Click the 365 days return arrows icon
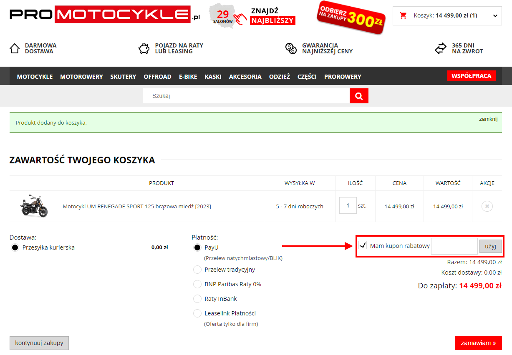This screenshot has width=512, height=355. [441, 48]
